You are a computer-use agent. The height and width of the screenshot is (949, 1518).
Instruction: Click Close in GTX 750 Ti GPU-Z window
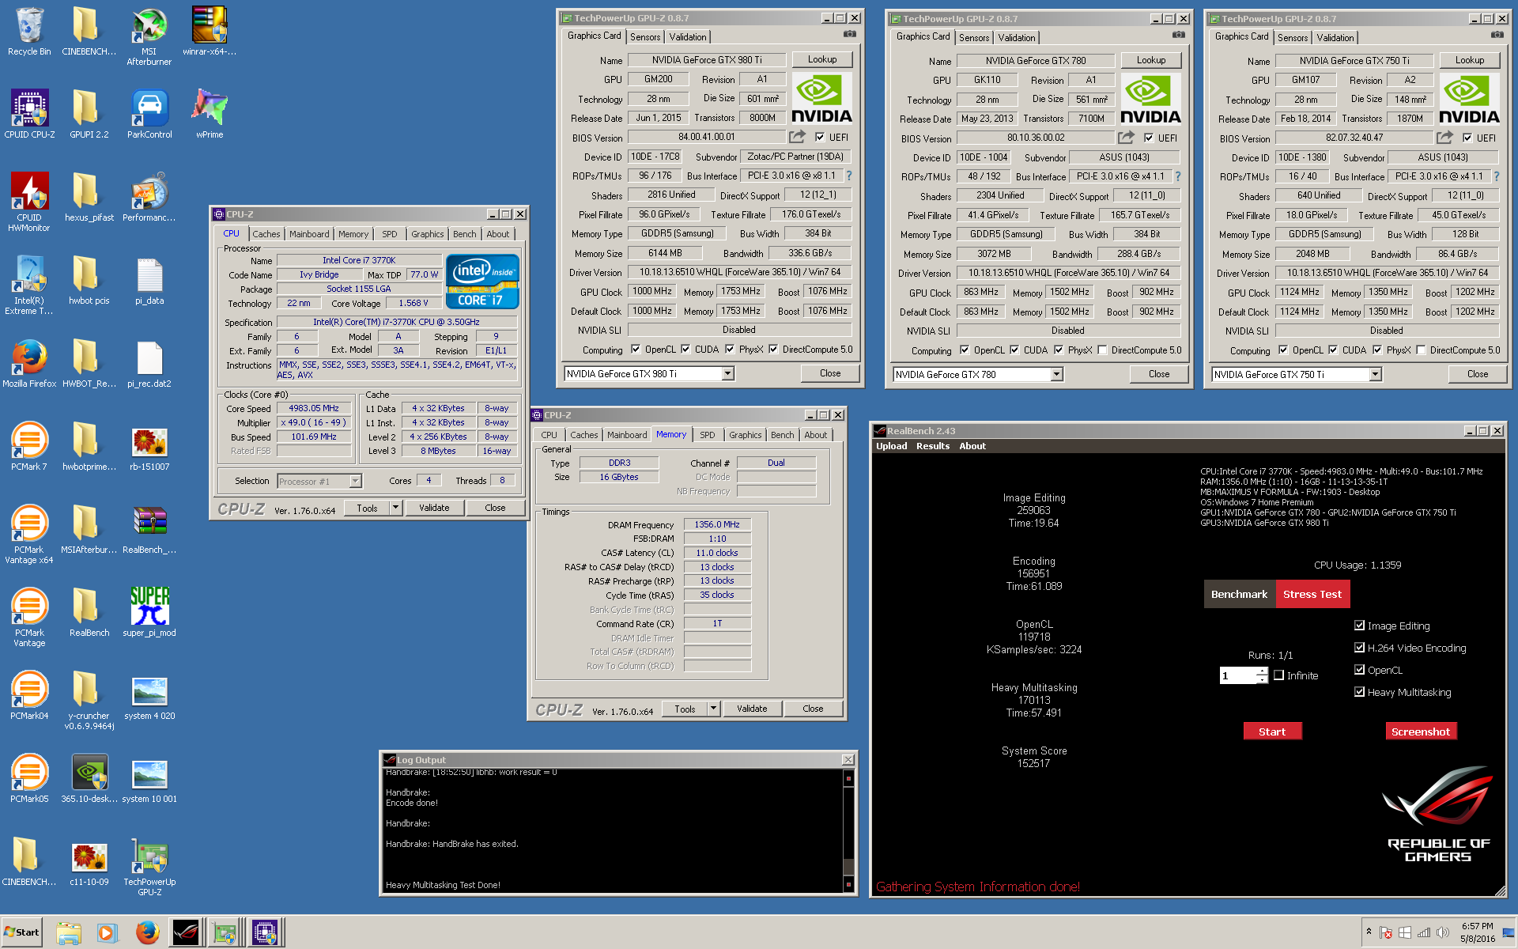coord(1477,374)
